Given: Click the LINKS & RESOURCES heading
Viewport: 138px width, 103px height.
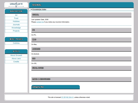Looking at the screenshot, I should click(x=81, y=79).
